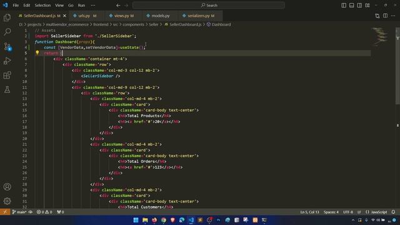Click the frontend breadcrumb segment
The height and width of the screenshot is (225, 400).
(101, 24)
